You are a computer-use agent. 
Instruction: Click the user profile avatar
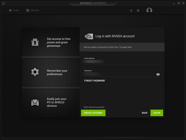[149, 10]
